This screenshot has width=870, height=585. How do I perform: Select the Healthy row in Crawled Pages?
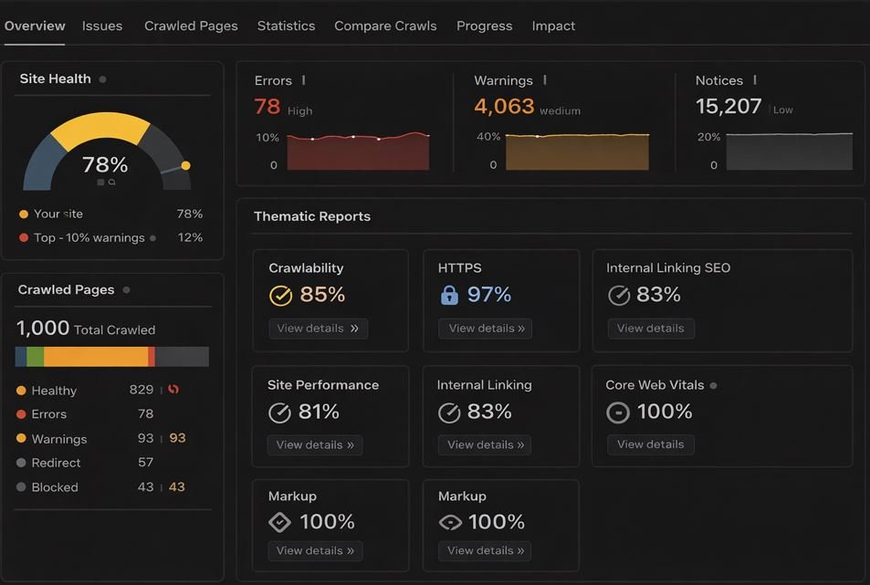click(54, 391)
